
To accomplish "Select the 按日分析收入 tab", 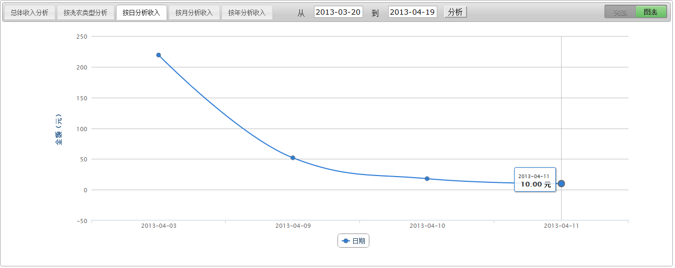I will coord(141,13).
